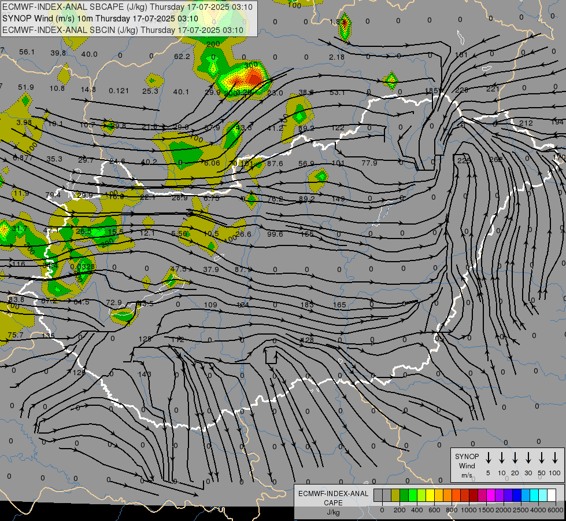Click the 75.7 value on the map
The width and height of the screenshot is (566, 521).
point(16,335)
